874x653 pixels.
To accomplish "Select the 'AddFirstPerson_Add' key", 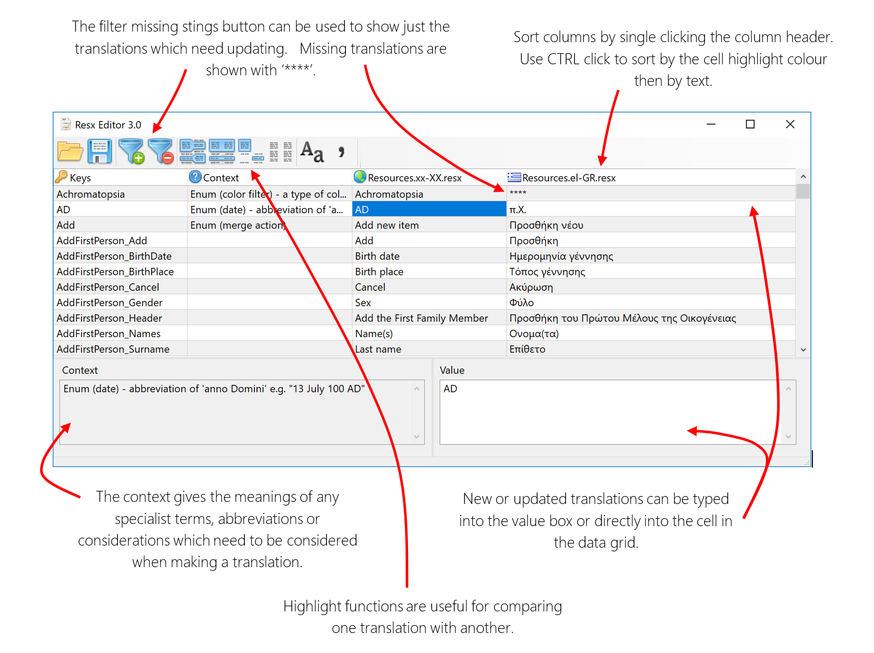I will [121, 240].
